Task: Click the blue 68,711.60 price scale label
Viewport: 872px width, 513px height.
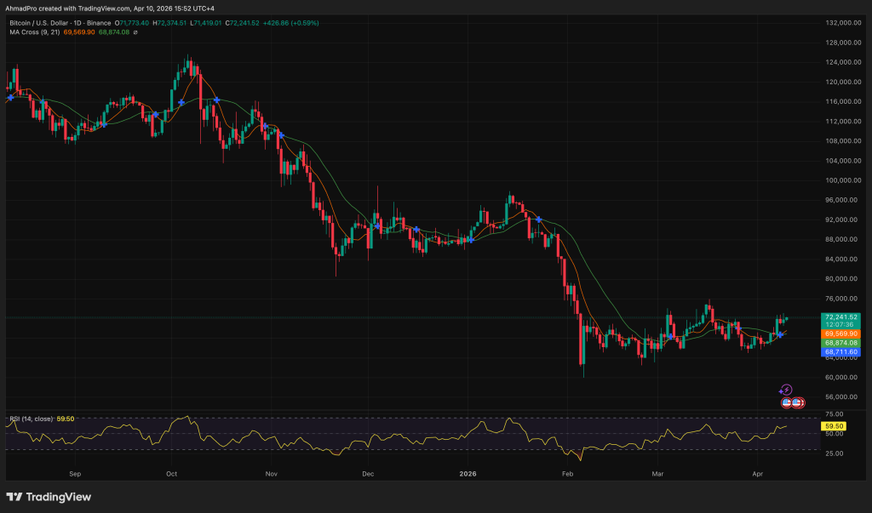Action: [840, 351]
